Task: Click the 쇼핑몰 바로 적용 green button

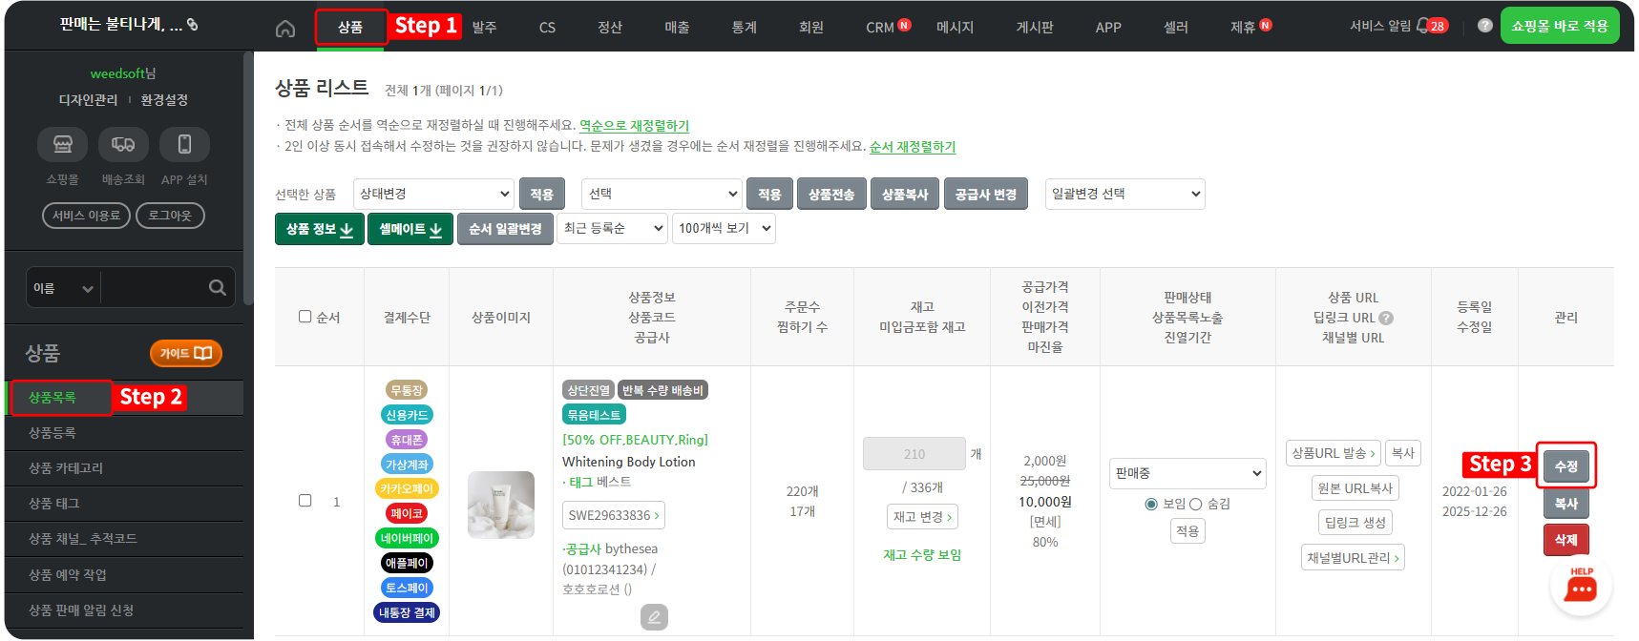Action: click(1560, 26)
